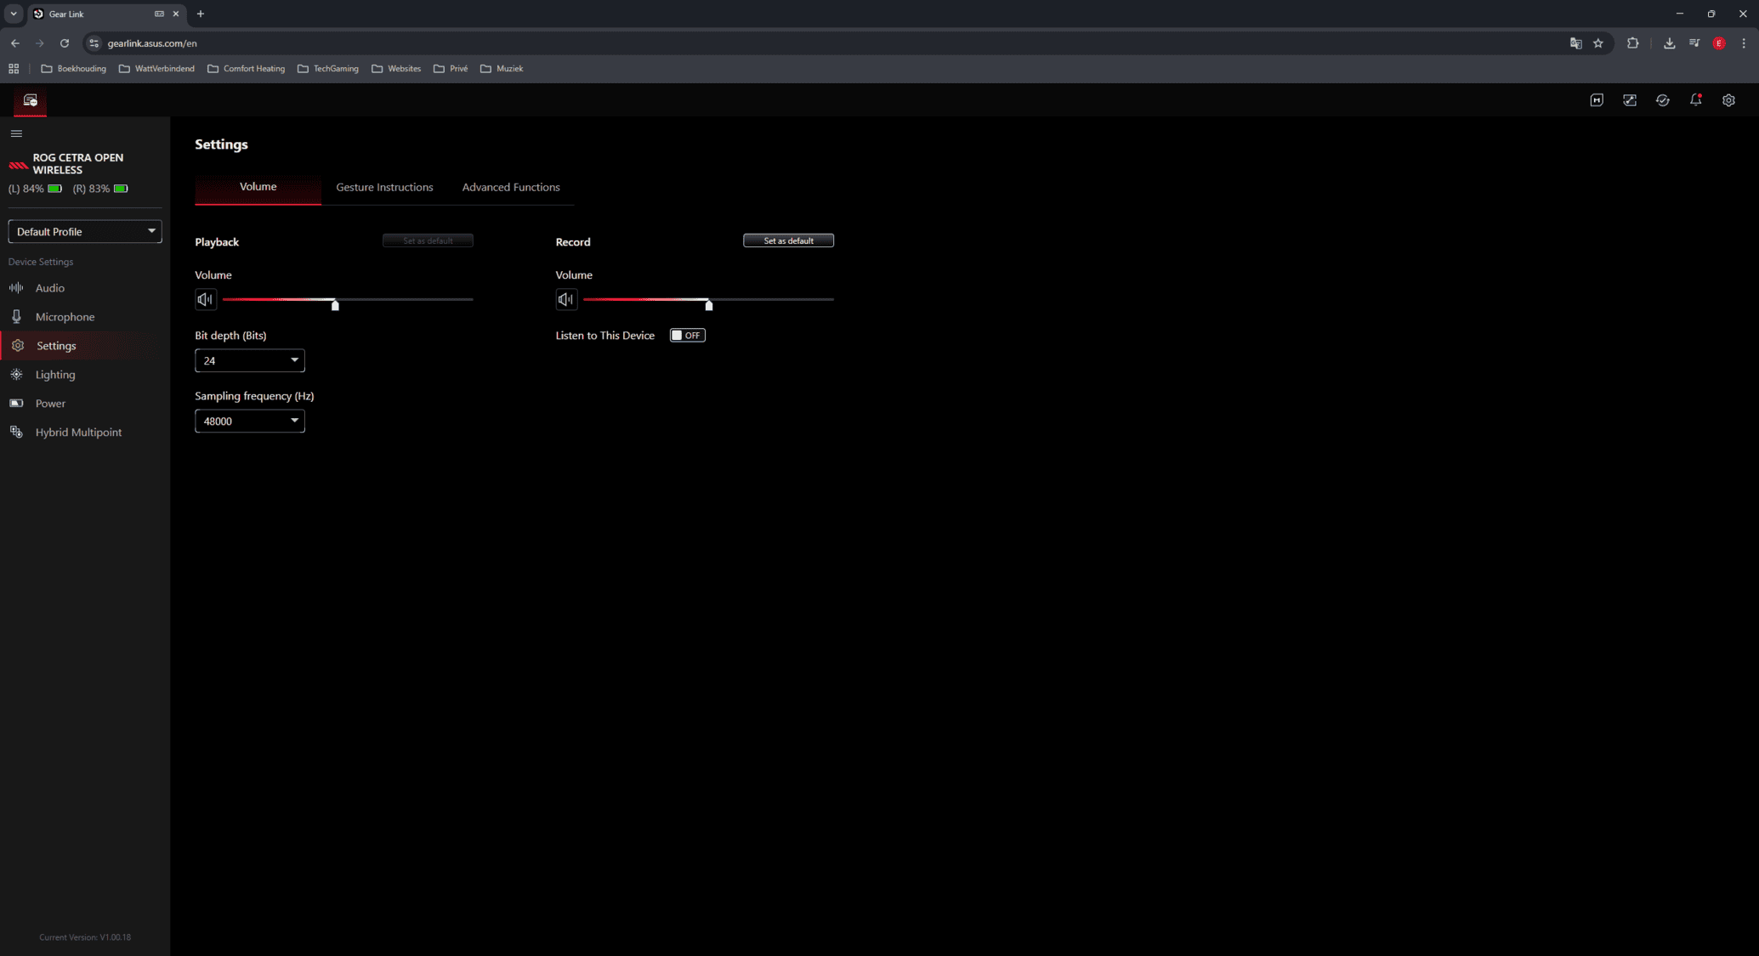Switch to Advanced Functions tab
Image resolution: width=1759 pixels, height=956 pixels.
point(511,187)
